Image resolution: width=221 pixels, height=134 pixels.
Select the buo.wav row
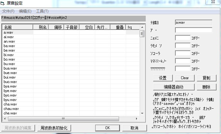pos(71,82)
